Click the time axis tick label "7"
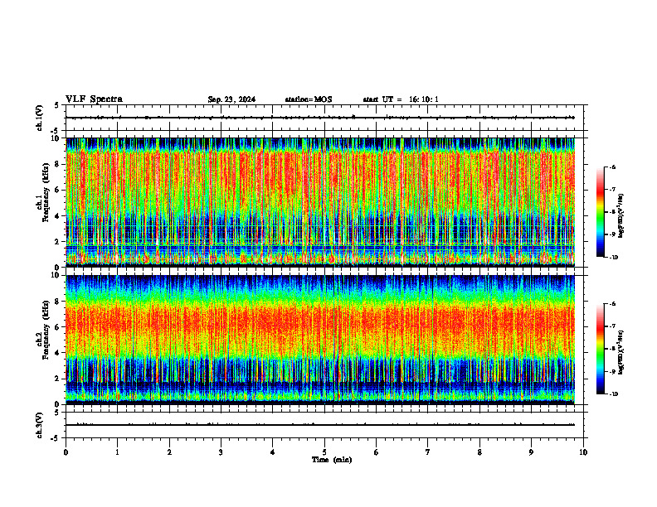The height and width of the screenshot is (507, 657). click(428, 452)
